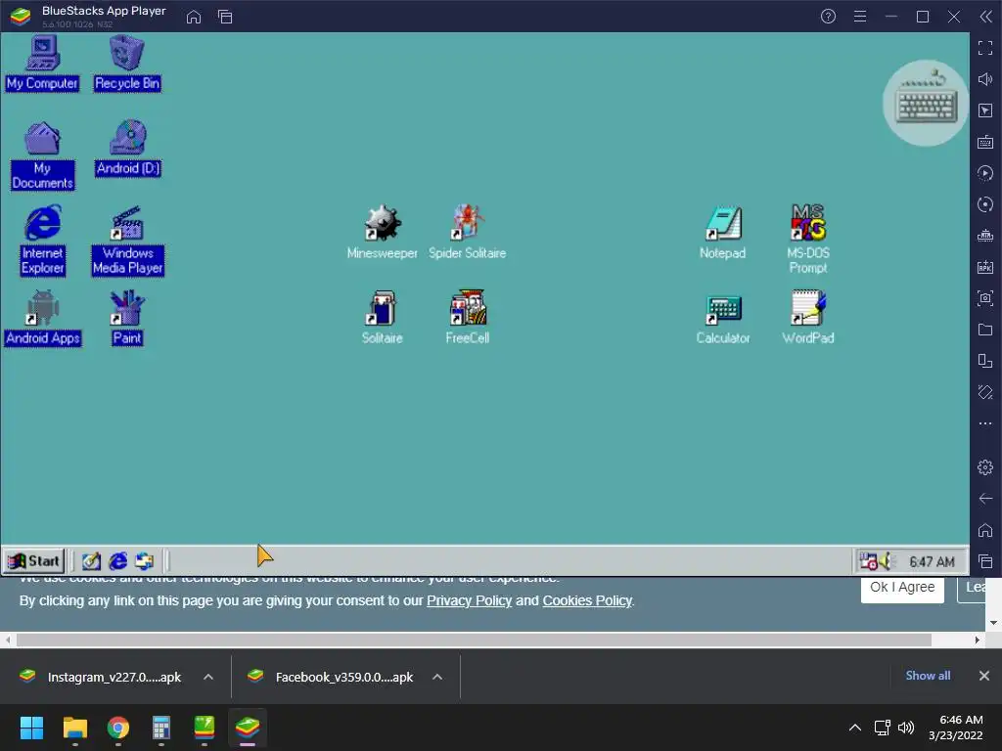Collapse the BlueStacks side toolbar arrows
The image size is (1002, 751).
[x=986, y=17]
